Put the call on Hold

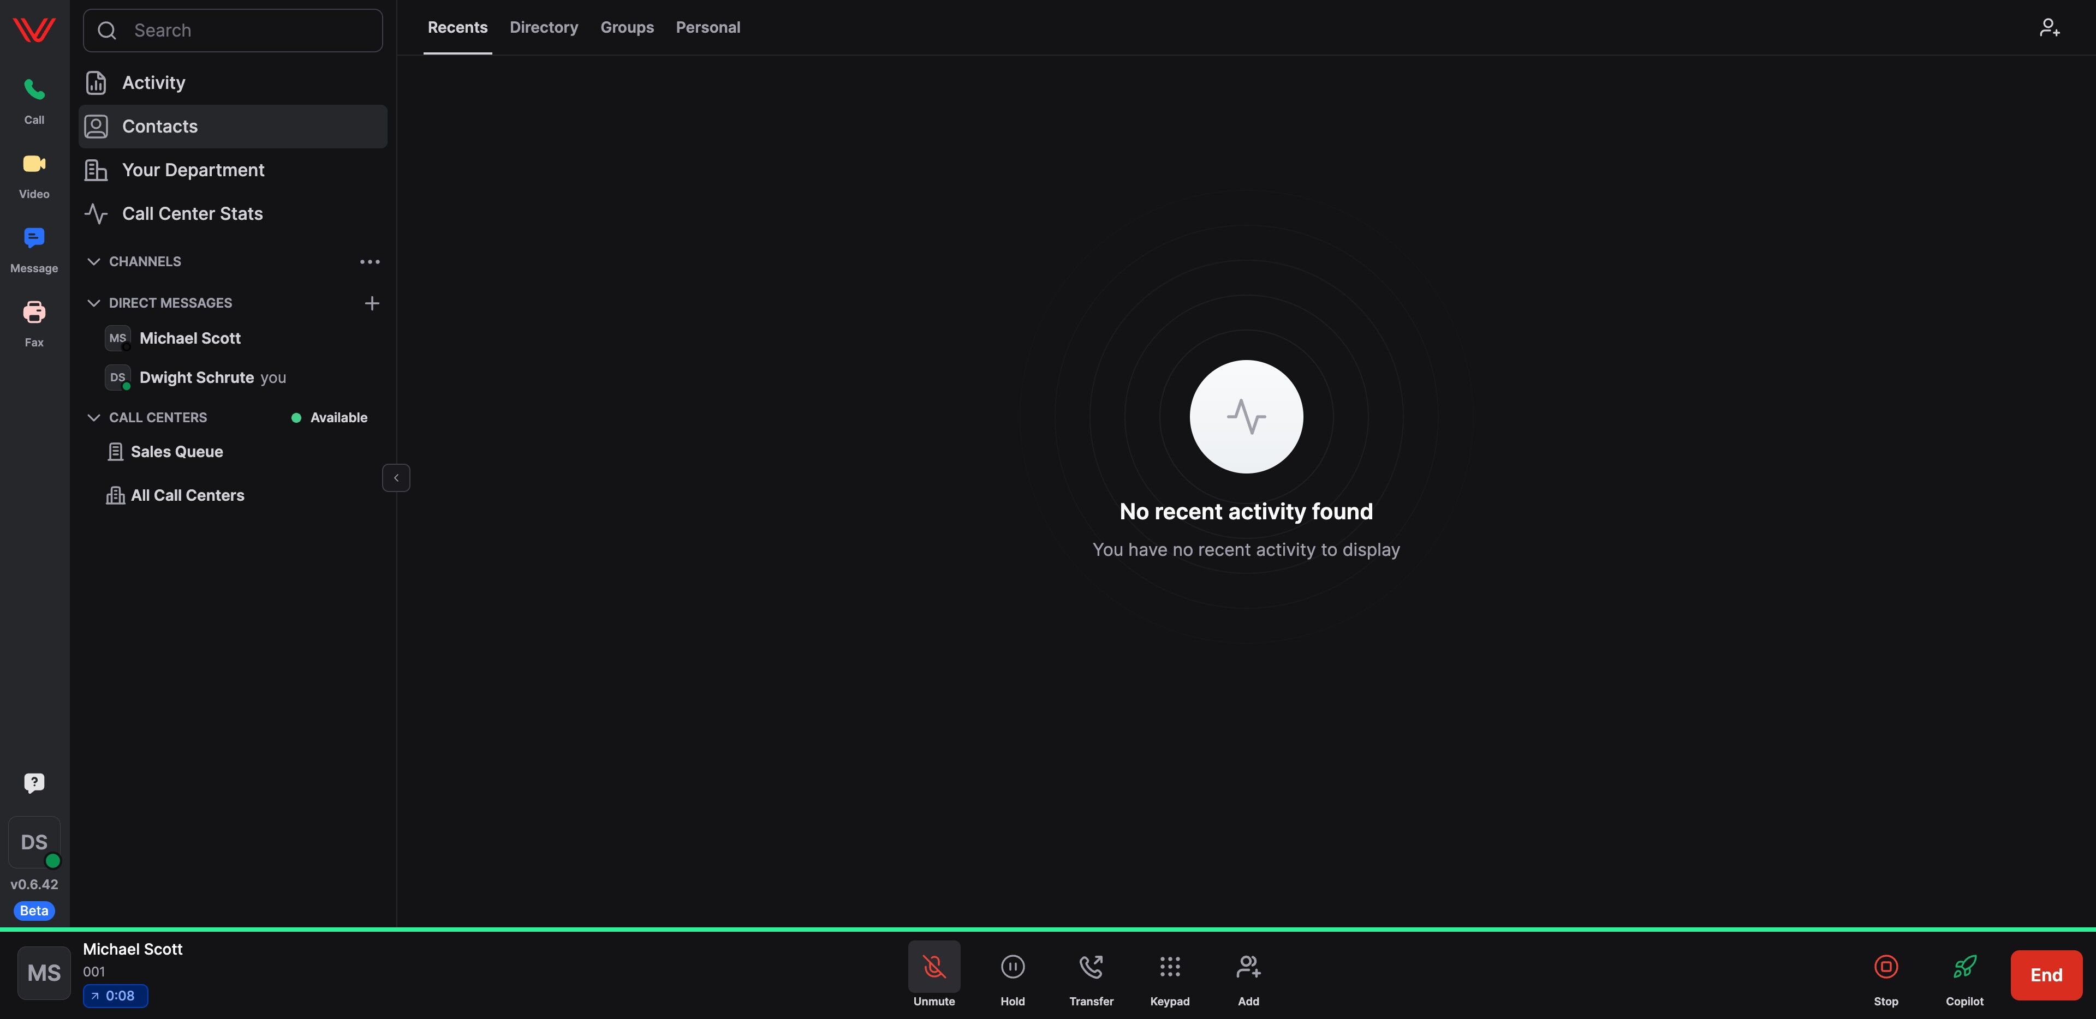tap(1012, 967)
